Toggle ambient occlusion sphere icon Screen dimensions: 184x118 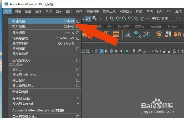click(134, 51)
